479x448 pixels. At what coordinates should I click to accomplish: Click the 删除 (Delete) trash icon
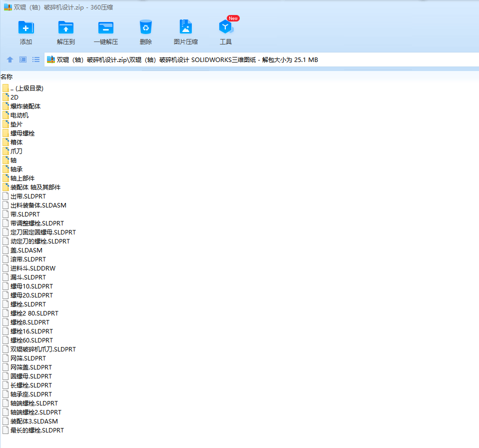pos(146,27)
